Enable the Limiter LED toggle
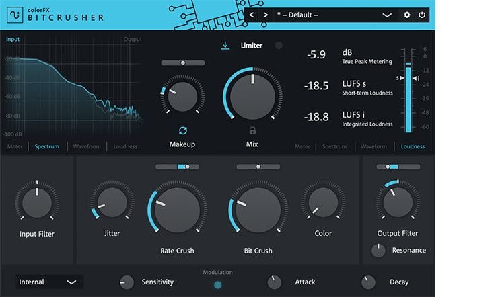Screen dimensions: 498x297 click(279, 45)
